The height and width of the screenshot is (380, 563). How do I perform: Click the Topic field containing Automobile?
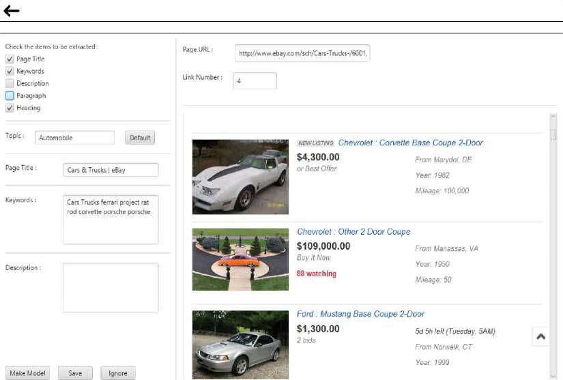tap(74, 138)
